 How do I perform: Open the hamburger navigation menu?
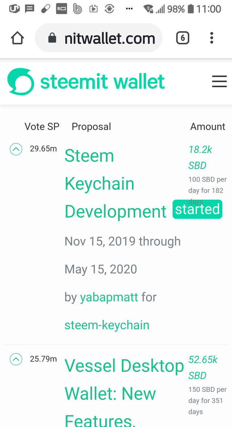(x=219, y=82)
